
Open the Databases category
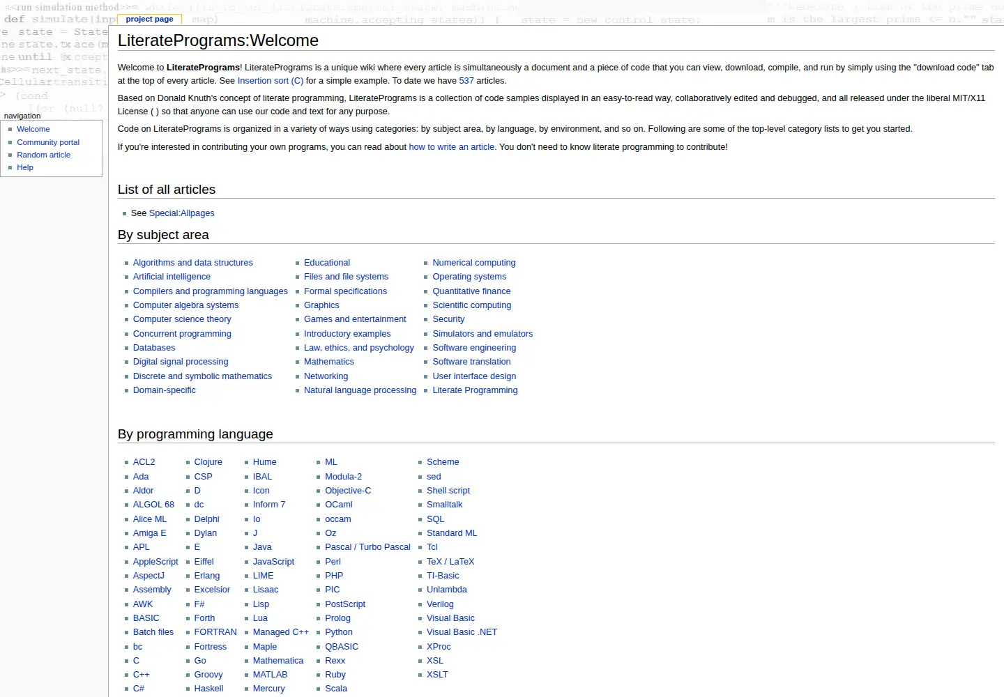[x=154, y=348]
